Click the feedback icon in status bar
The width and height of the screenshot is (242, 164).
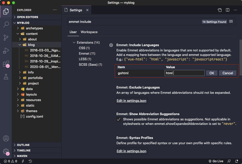tap(229, 161)
